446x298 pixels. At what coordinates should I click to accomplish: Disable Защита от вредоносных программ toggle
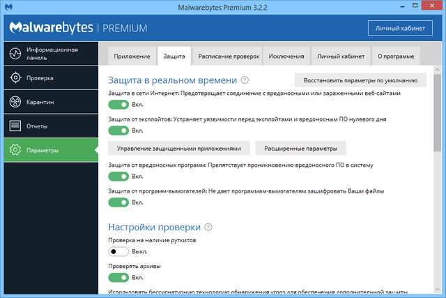pos(118,177)
